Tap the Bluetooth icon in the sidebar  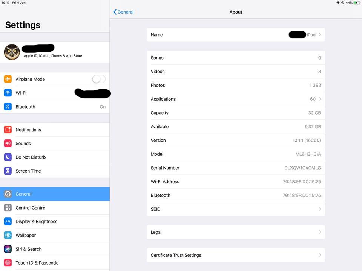pyautogui.click(x=8, y=107)
